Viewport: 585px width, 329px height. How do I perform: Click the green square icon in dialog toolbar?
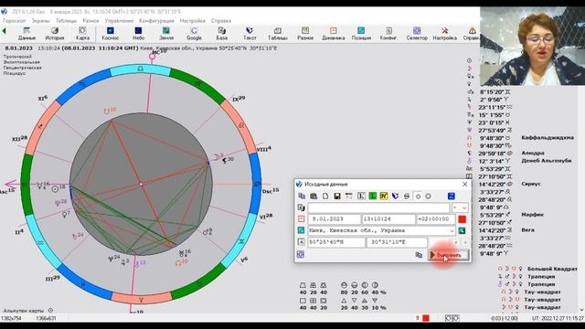[x=372, y=196]
